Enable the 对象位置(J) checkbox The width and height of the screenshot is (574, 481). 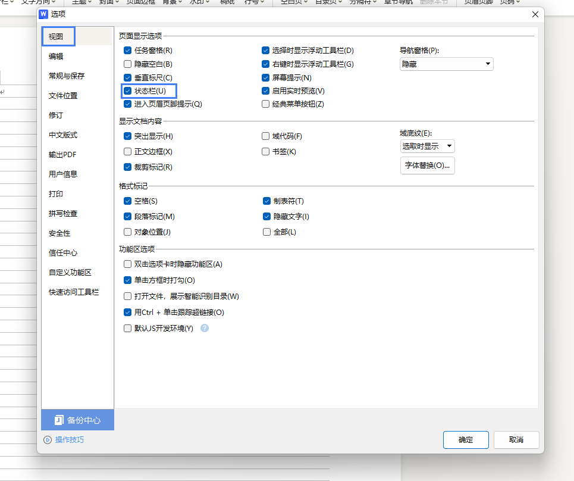pos(127,232)
